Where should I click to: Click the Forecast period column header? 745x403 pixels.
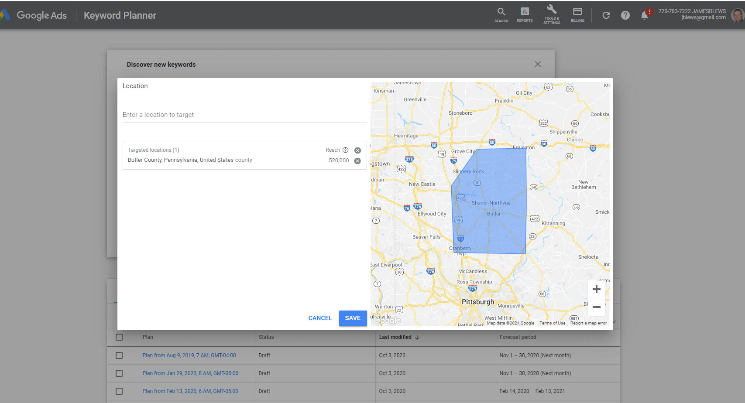(x=518, y=337)
